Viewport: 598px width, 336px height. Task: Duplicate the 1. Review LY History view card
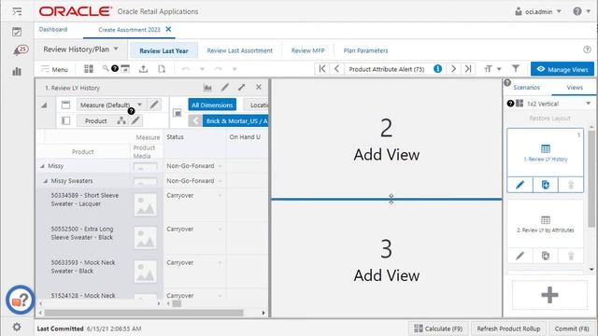coord(546,185)
